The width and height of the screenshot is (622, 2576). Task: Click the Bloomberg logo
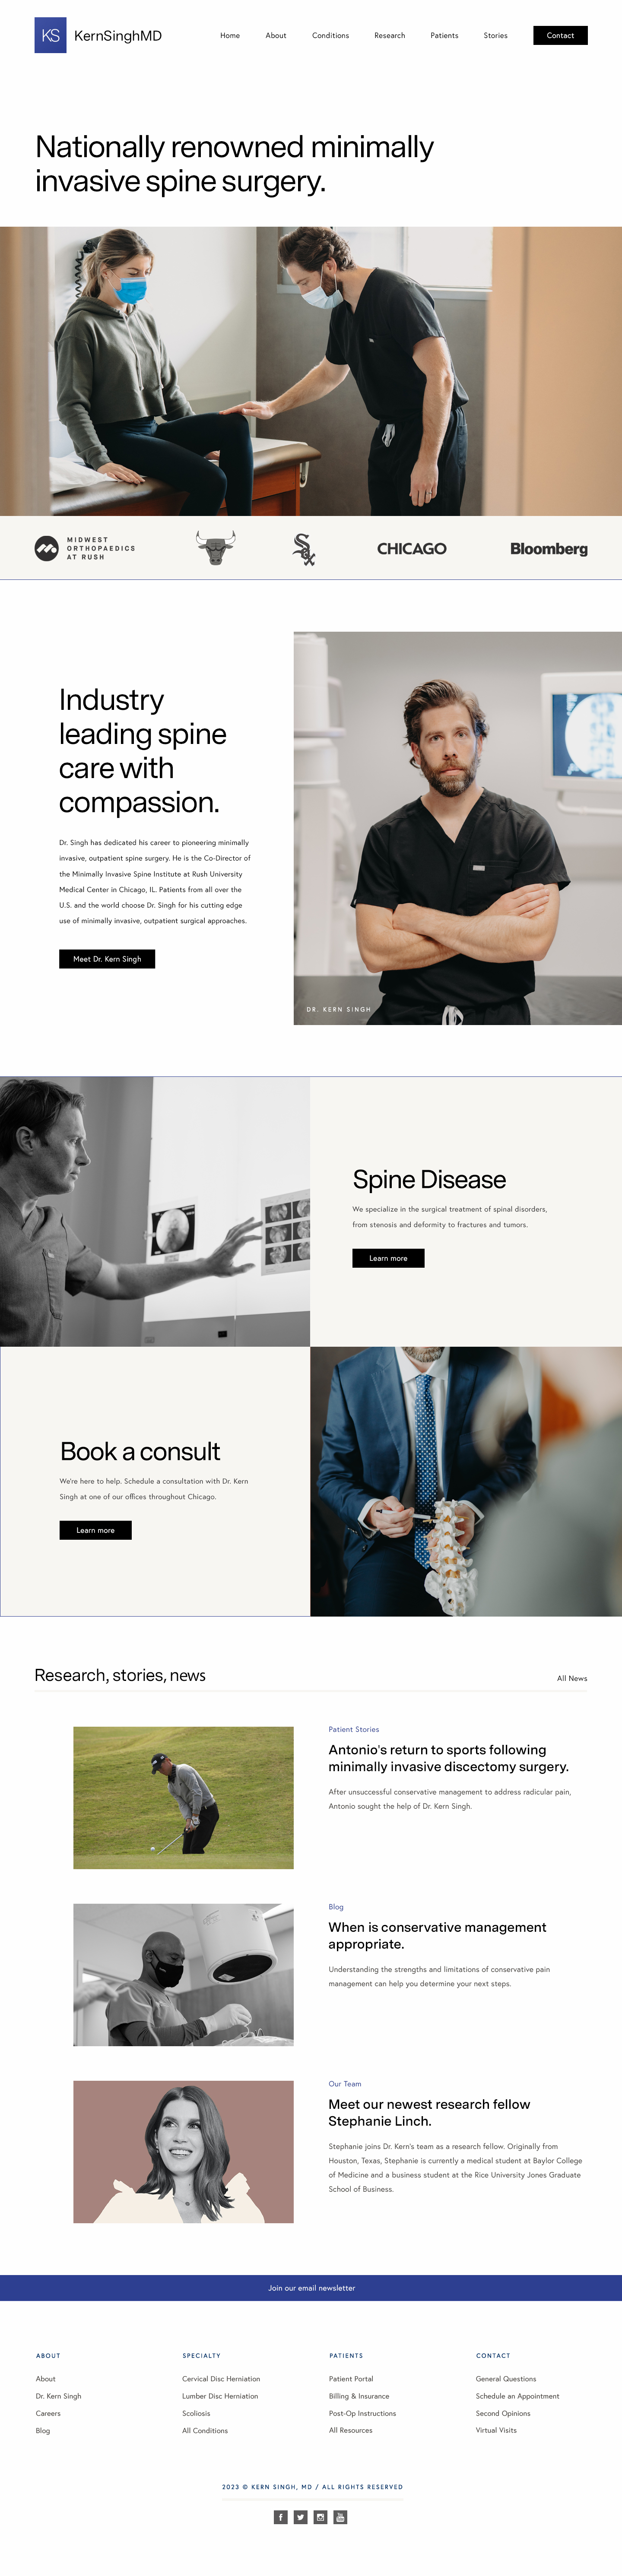549,549
